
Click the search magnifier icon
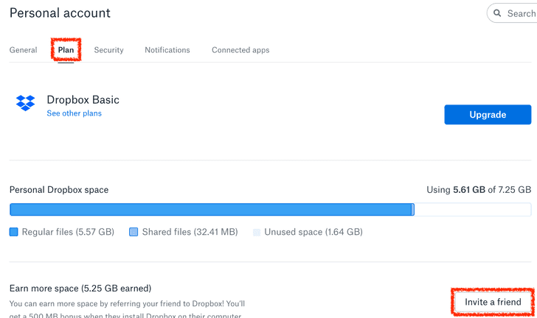click(498, 13)
